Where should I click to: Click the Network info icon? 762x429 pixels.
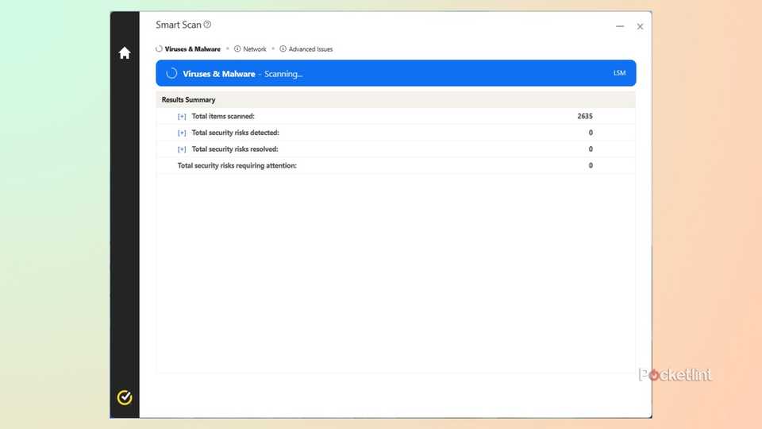click(237, 48)
